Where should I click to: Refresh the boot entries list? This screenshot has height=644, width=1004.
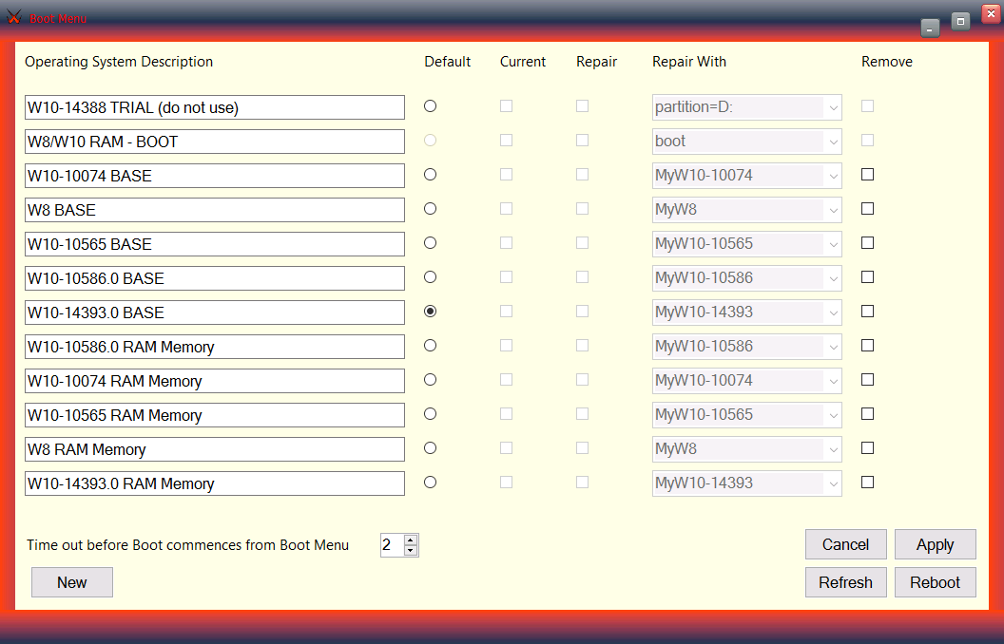846,582
